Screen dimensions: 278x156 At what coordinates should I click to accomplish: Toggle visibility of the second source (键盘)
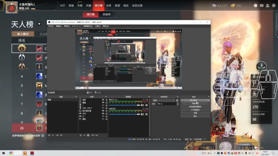coord(103,102)
